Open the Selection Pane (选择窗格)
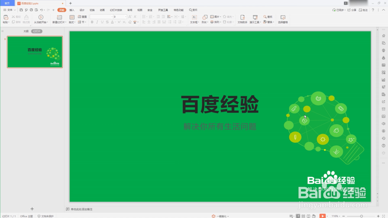This screenshot has width=388, height=218. point(283,19)
